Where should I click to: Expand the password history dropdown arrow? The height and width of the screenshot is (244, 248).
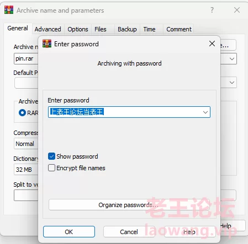[x=205, y=112]
